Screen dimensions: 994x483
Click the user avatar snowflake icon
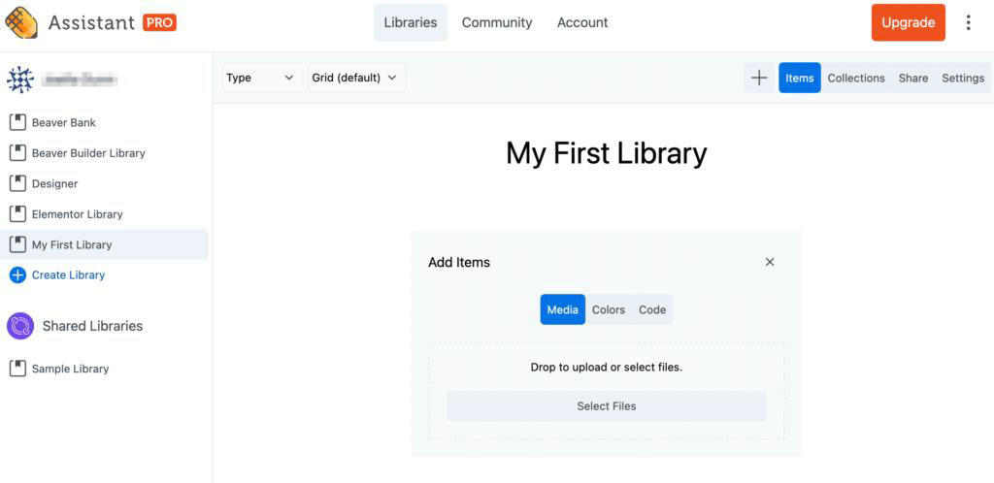[19, 80]
